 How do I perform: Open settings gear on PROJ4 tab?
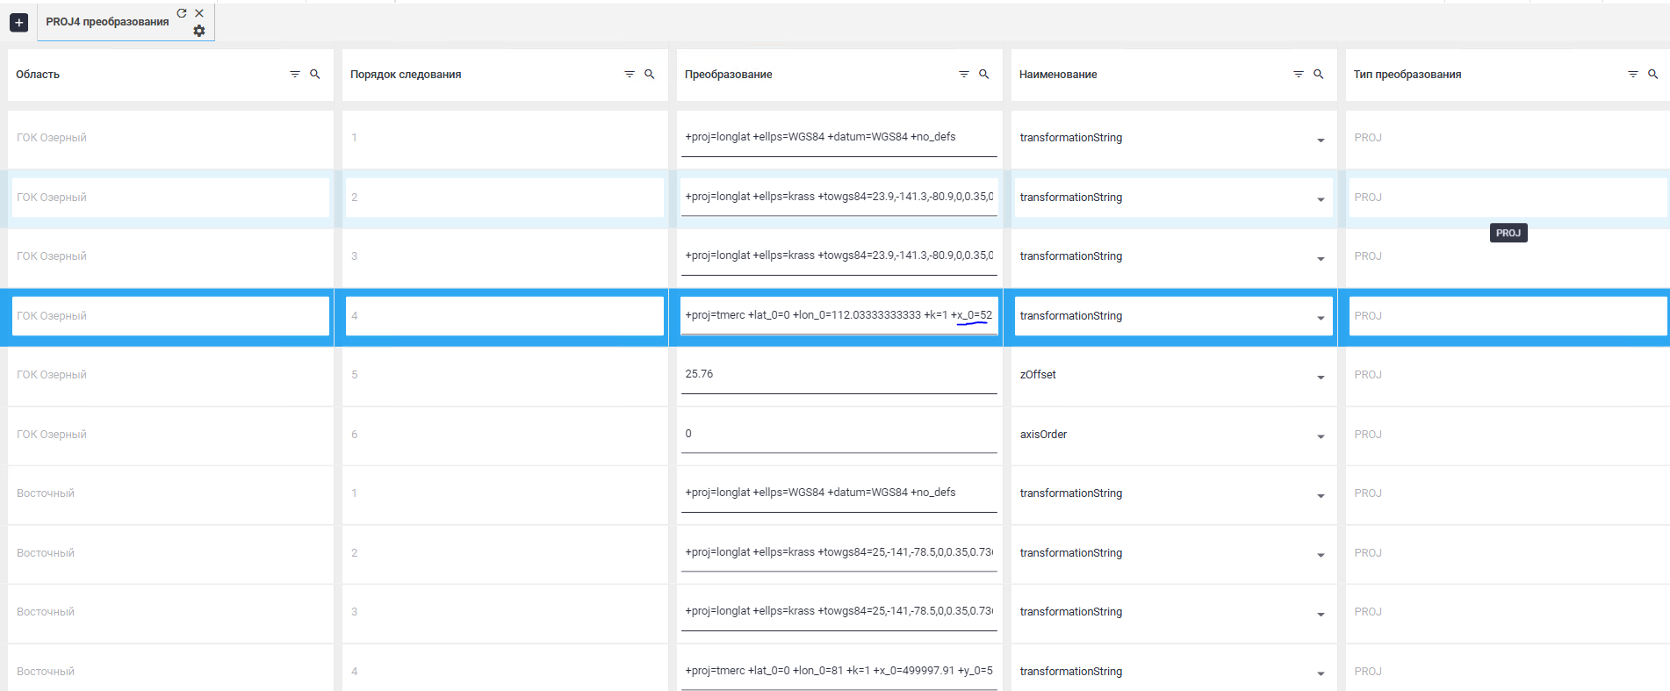(199, 31)
